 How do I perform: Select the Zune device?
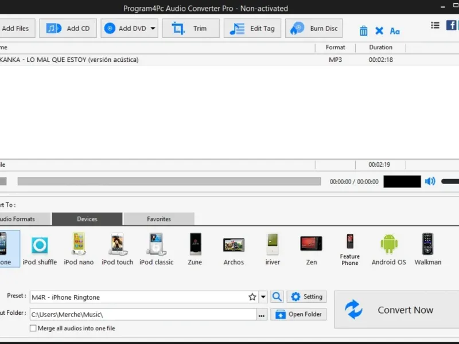pos(195,249)
